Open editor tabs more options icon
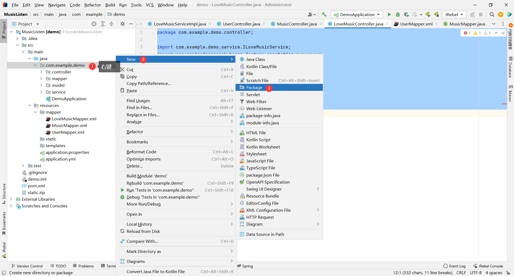The image size is (514, 276). pyautogui.click(x=503, y=24)
